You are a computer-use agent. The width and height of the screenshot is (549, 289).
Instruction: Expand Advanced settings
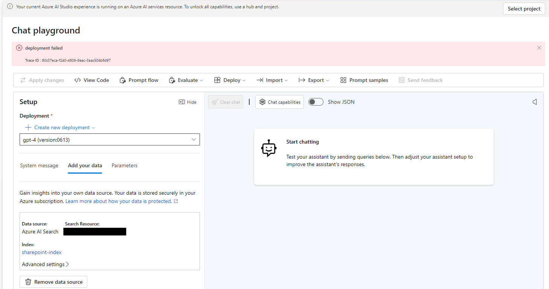click(46, 264)
